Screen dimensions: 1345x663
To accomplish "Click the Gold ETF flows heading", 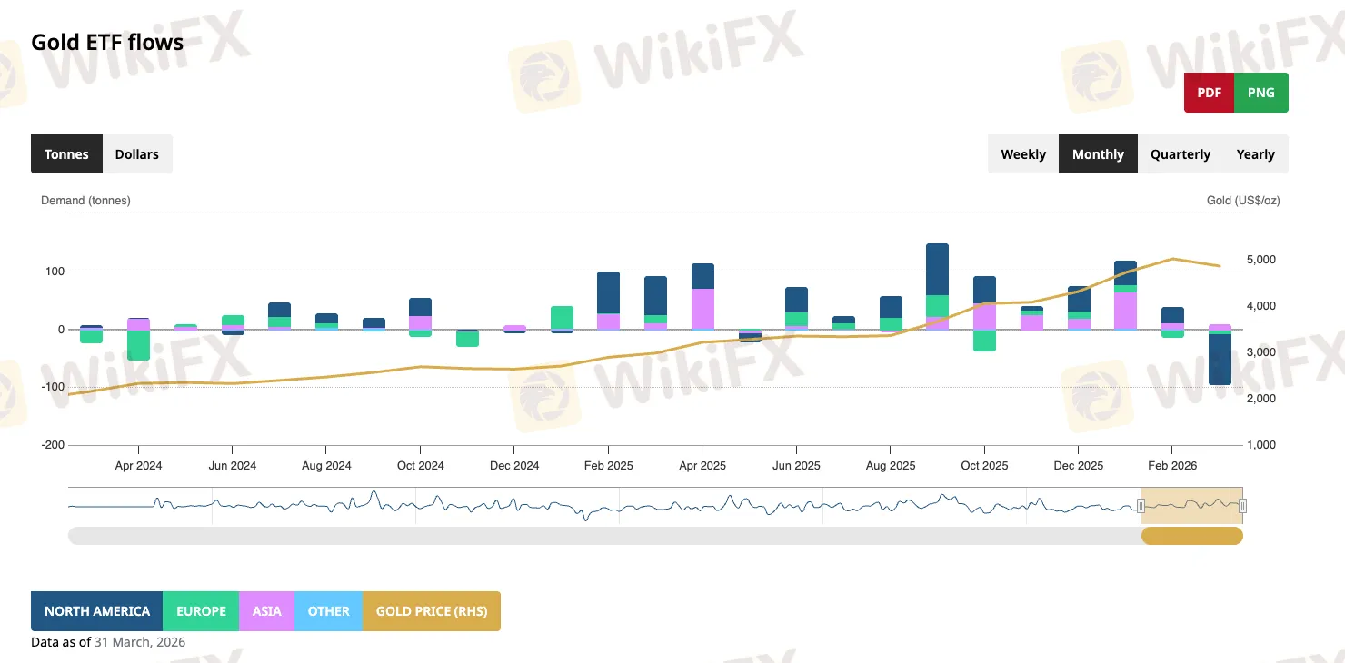I will [x=107, y=42].
